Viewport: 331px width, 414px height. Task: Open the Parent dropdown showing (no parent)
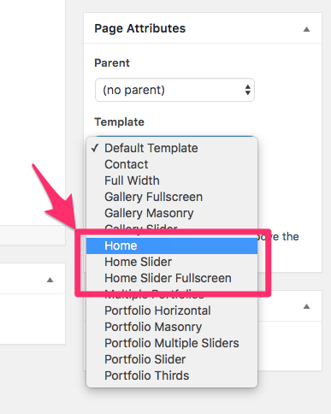[174, 90]
